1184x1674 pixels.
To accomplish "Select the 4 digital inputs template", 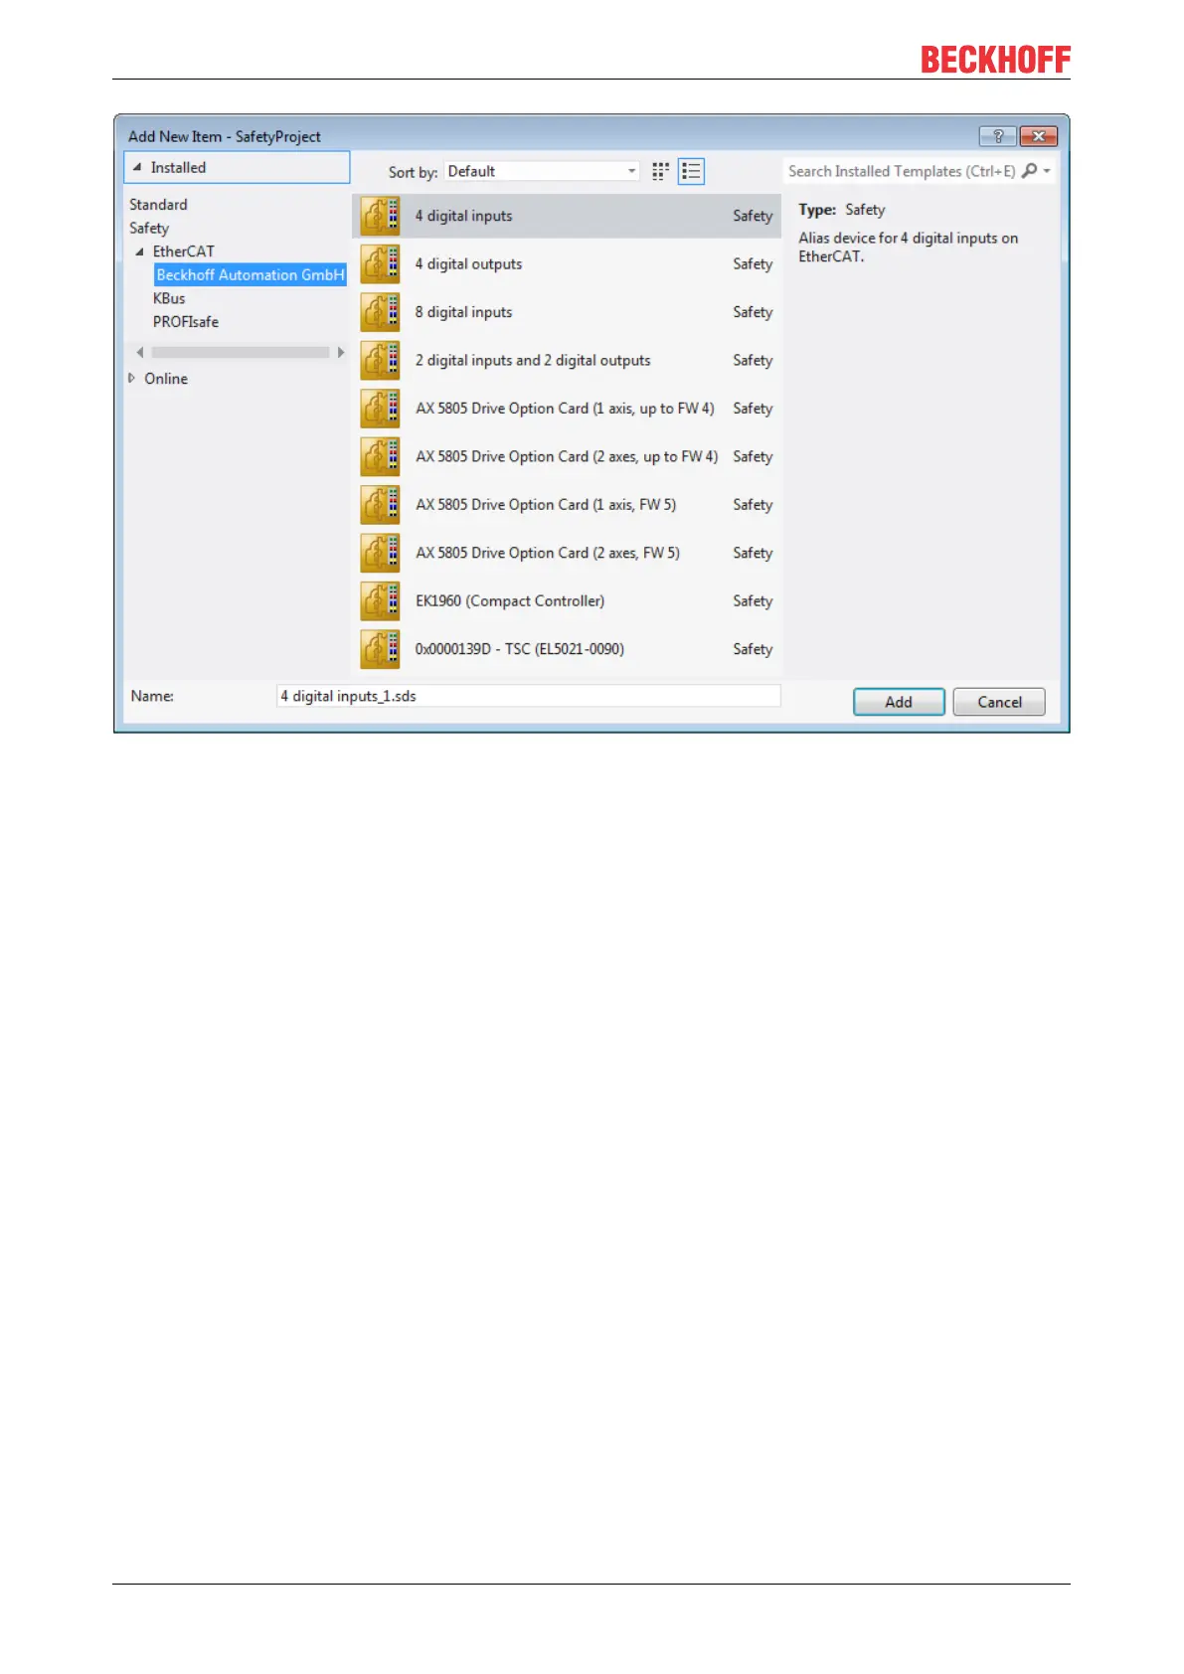I will pos(567,216).
